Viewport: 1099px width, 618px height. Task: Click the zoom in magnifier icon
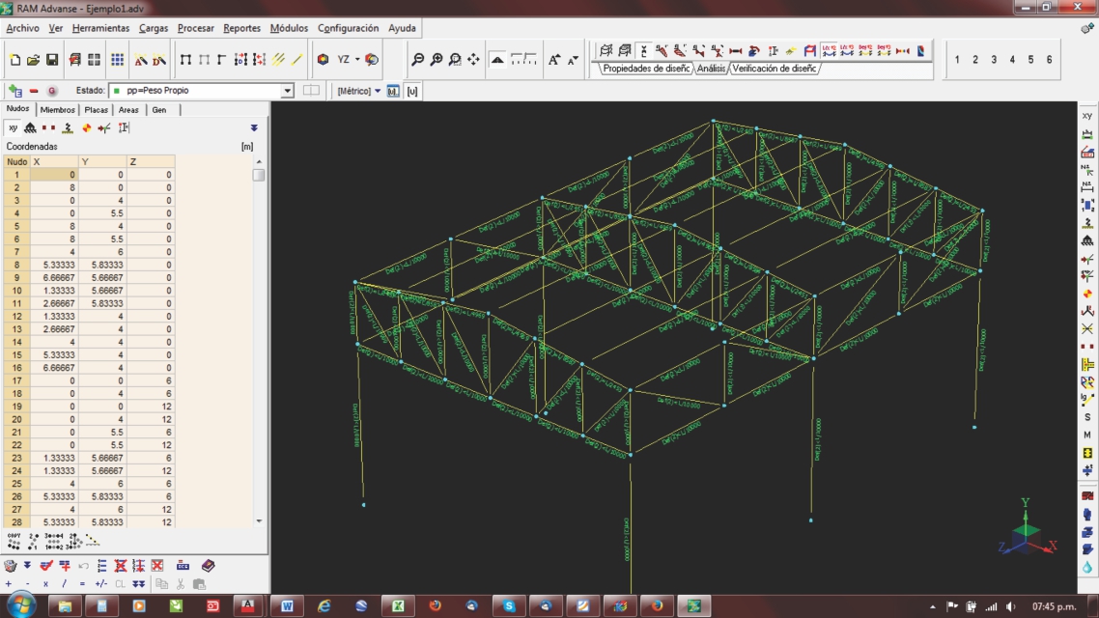point(437,60)
